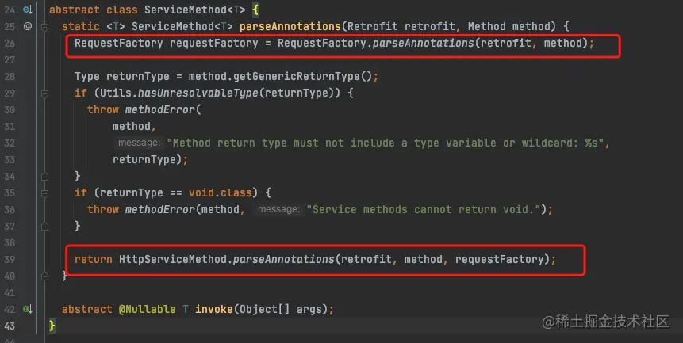Click the class name "ServiceMethod<T>" on line 24
683x343 pixels.
194,10
